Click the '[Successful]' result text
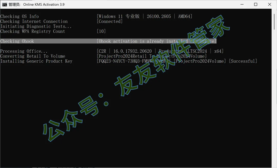 pyautogui.click(x=243, y=61)
